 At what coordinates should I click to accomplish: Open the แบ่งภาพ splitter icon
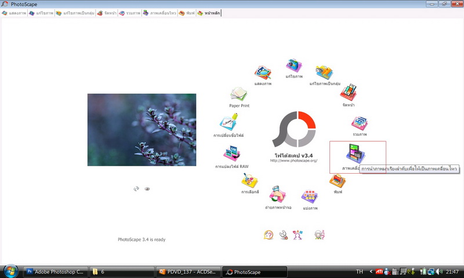click(x=310, y=196)
